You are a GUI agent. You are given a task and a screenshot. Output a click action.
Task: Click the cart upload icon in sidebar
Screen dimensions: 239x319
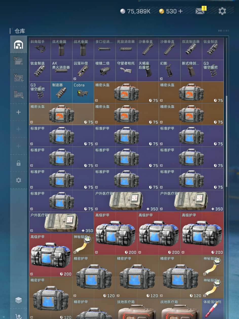coord(19,316)
